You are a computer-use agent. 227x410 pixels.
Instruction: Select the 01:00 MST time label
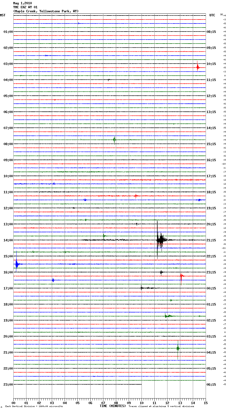pyautogui.click(x=8, y=32)
